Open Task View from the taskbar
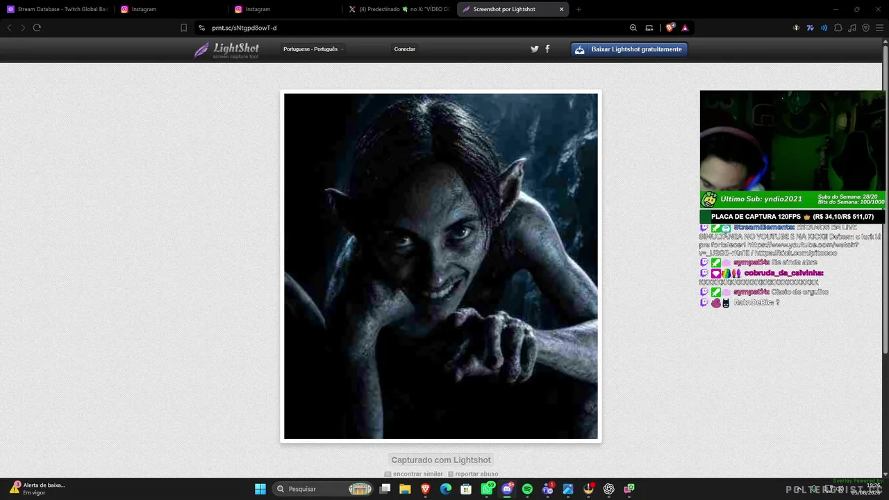Image resolution: width=889 pixels, height=500 pixels. [x=385, y=489]
